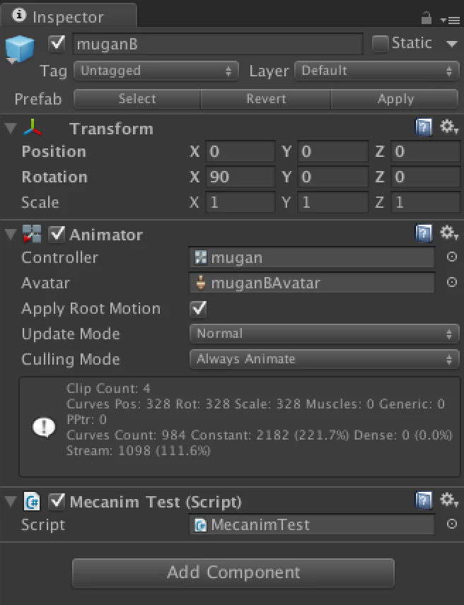Viewport: 464px width, 605px height.
Task: Open Animator component gear settings menu
Action: 449,233
